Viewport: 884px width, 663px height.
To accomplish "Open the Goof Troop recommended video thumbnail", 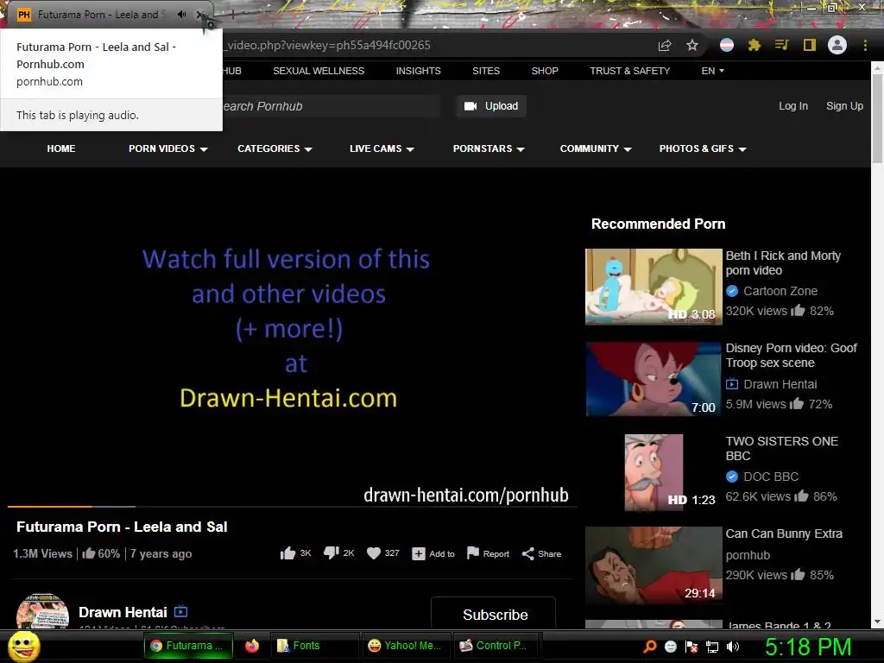I will (x=654, y=380).
